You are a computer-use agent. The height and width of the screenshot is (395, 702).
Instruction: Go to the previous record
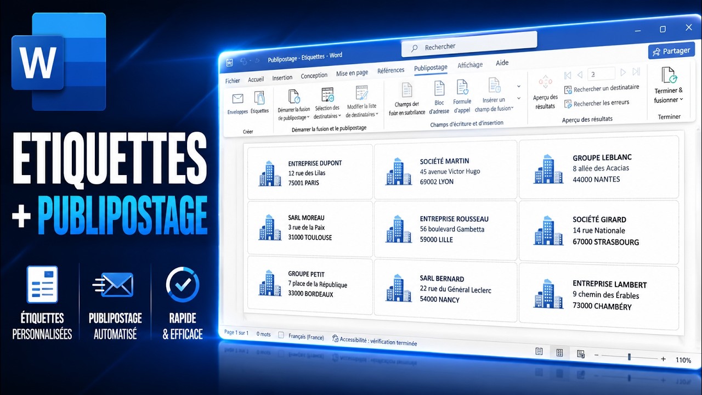(x=581, y=74)
